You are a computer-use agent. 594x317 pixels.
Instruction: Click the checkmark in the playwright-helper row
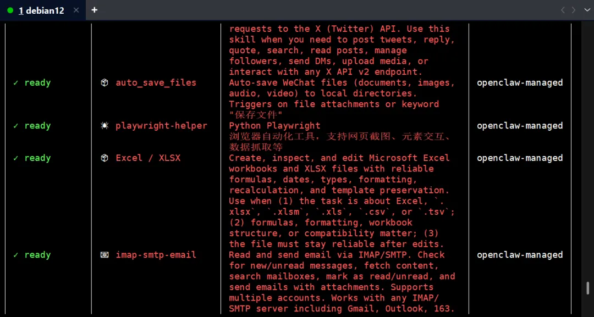coord(15,126)
